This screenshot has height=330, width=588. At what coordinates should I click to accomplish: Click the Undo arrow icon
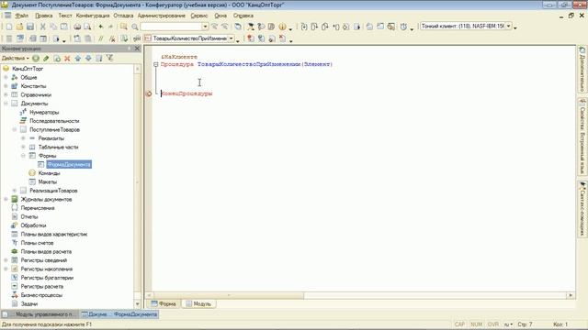(x=100, y=27)
